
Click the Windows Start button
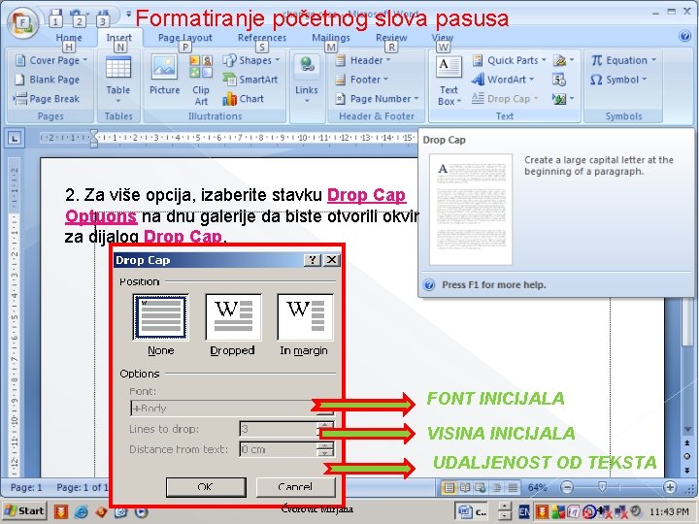tap(25, 511)
